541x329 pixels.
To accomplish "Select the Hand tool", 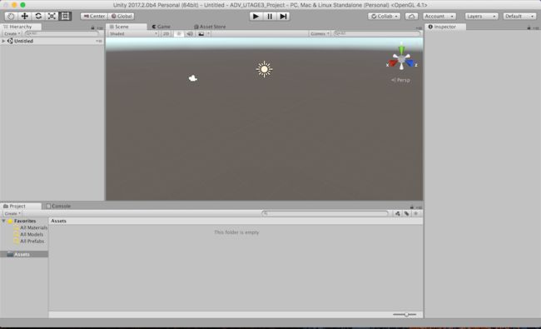I will (x=11, y=16).
